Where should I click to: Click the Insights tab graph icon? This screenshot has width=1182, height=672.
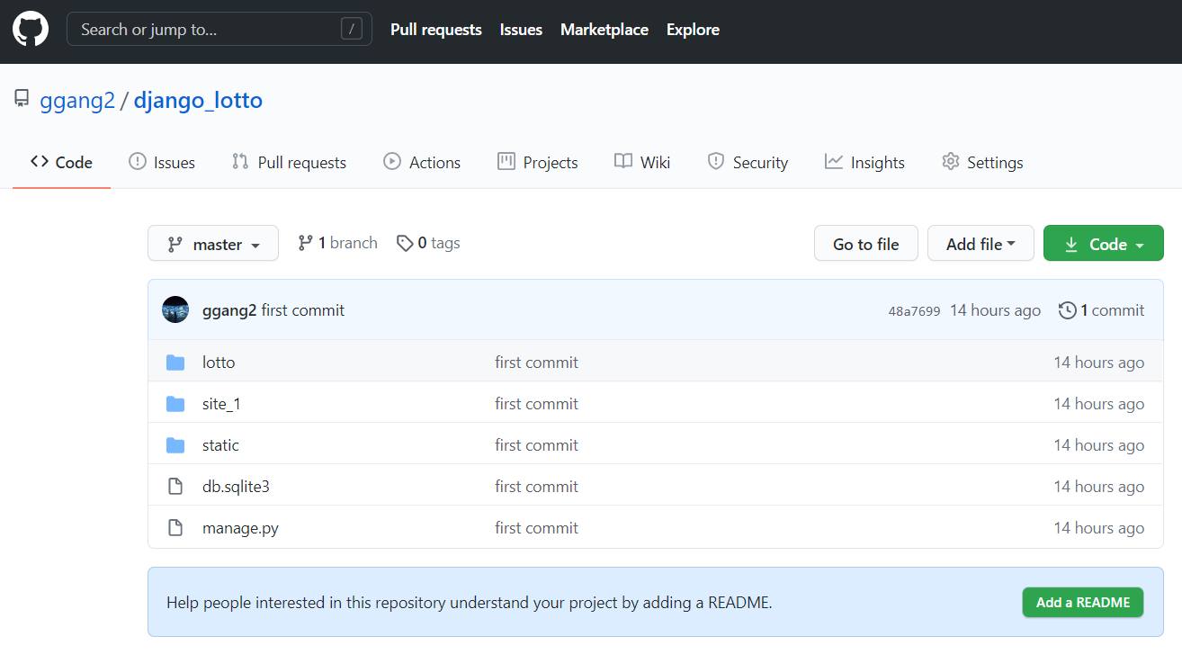pos(834,162)
